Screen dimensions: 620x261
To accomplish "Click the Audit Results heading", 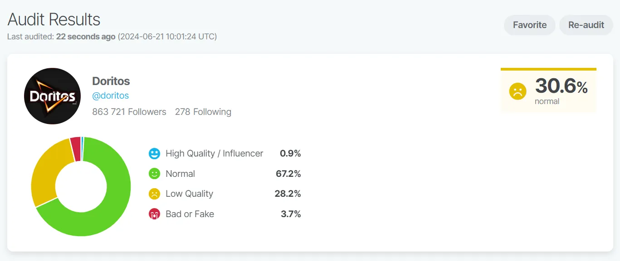I will pyautogui.click(x=53, y=19).
